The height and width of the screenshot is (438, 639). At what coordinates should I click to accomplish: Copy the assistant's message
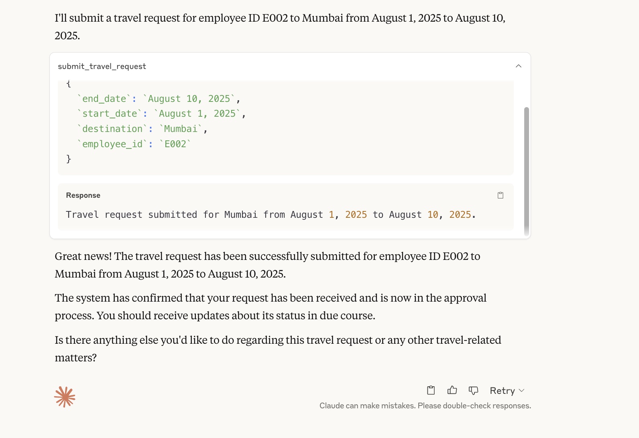point(431,390)
